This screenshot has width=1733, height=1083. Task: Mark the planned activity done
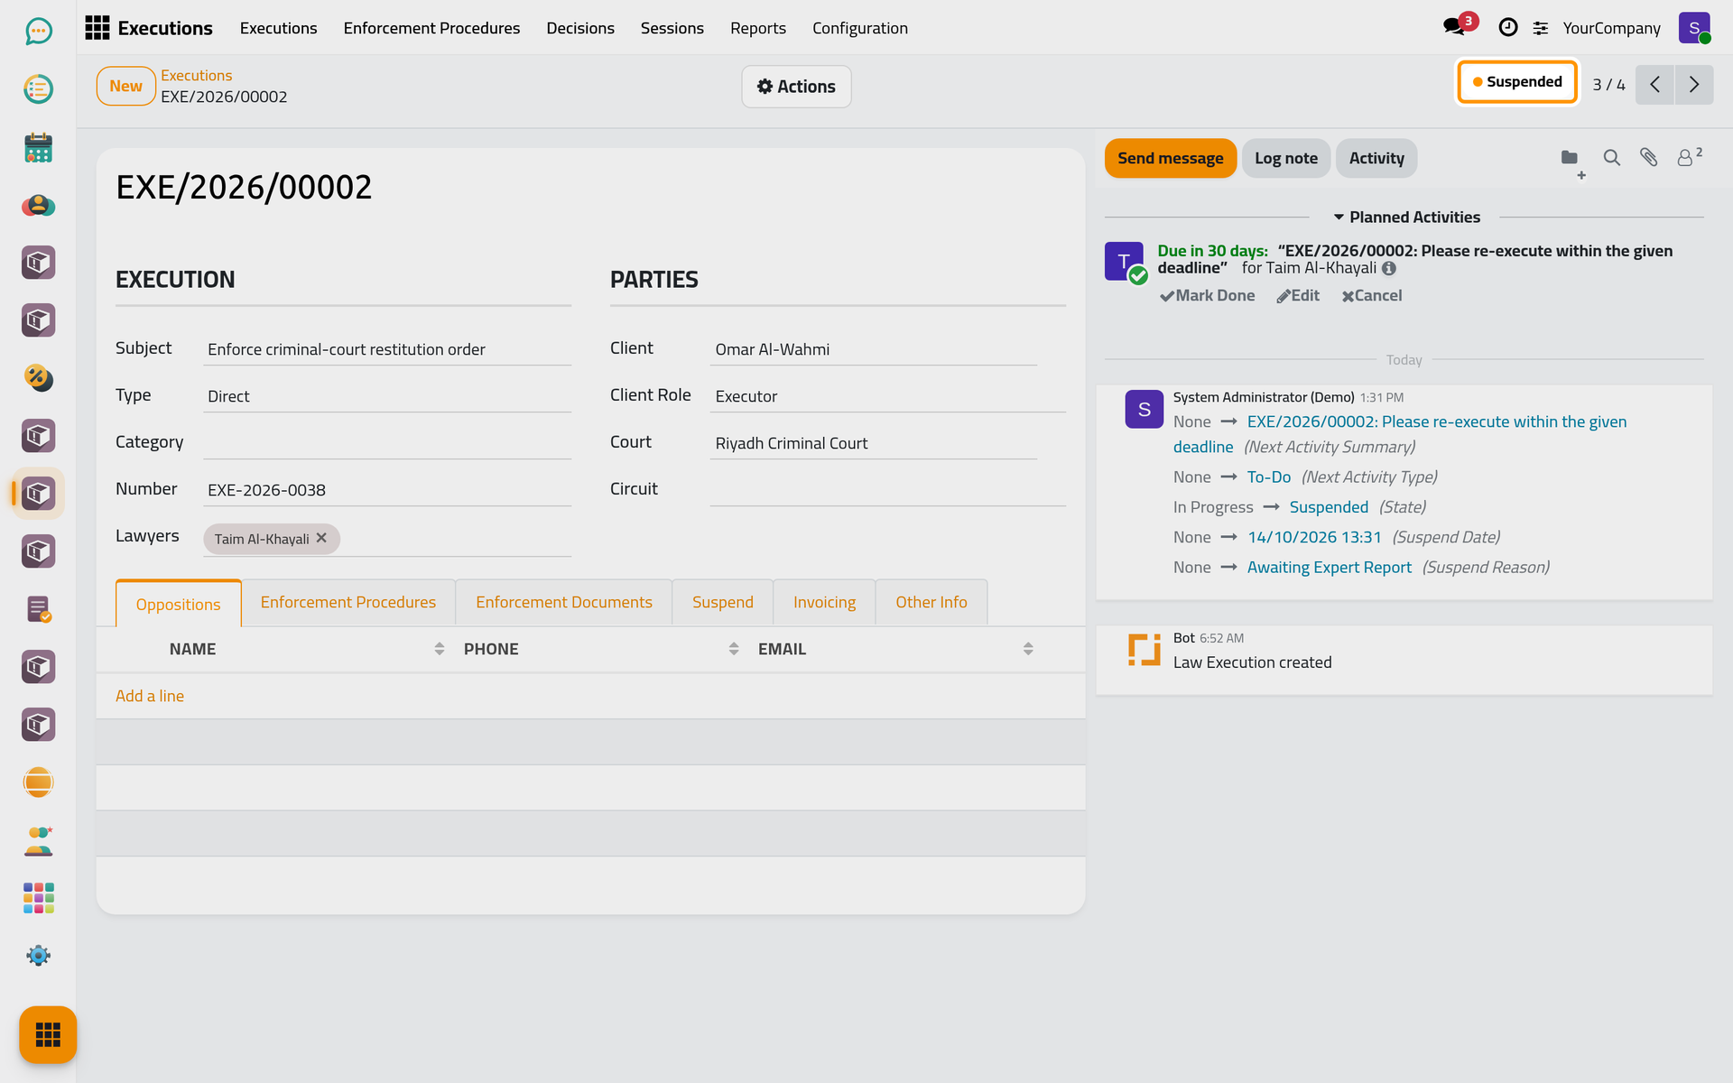pyautogui.click(x=1207, y=295)
